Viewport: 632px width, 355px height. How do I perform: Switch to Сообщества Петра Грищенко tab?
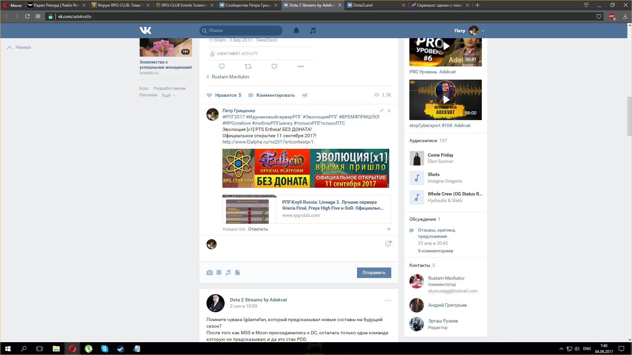pos(248,5)
